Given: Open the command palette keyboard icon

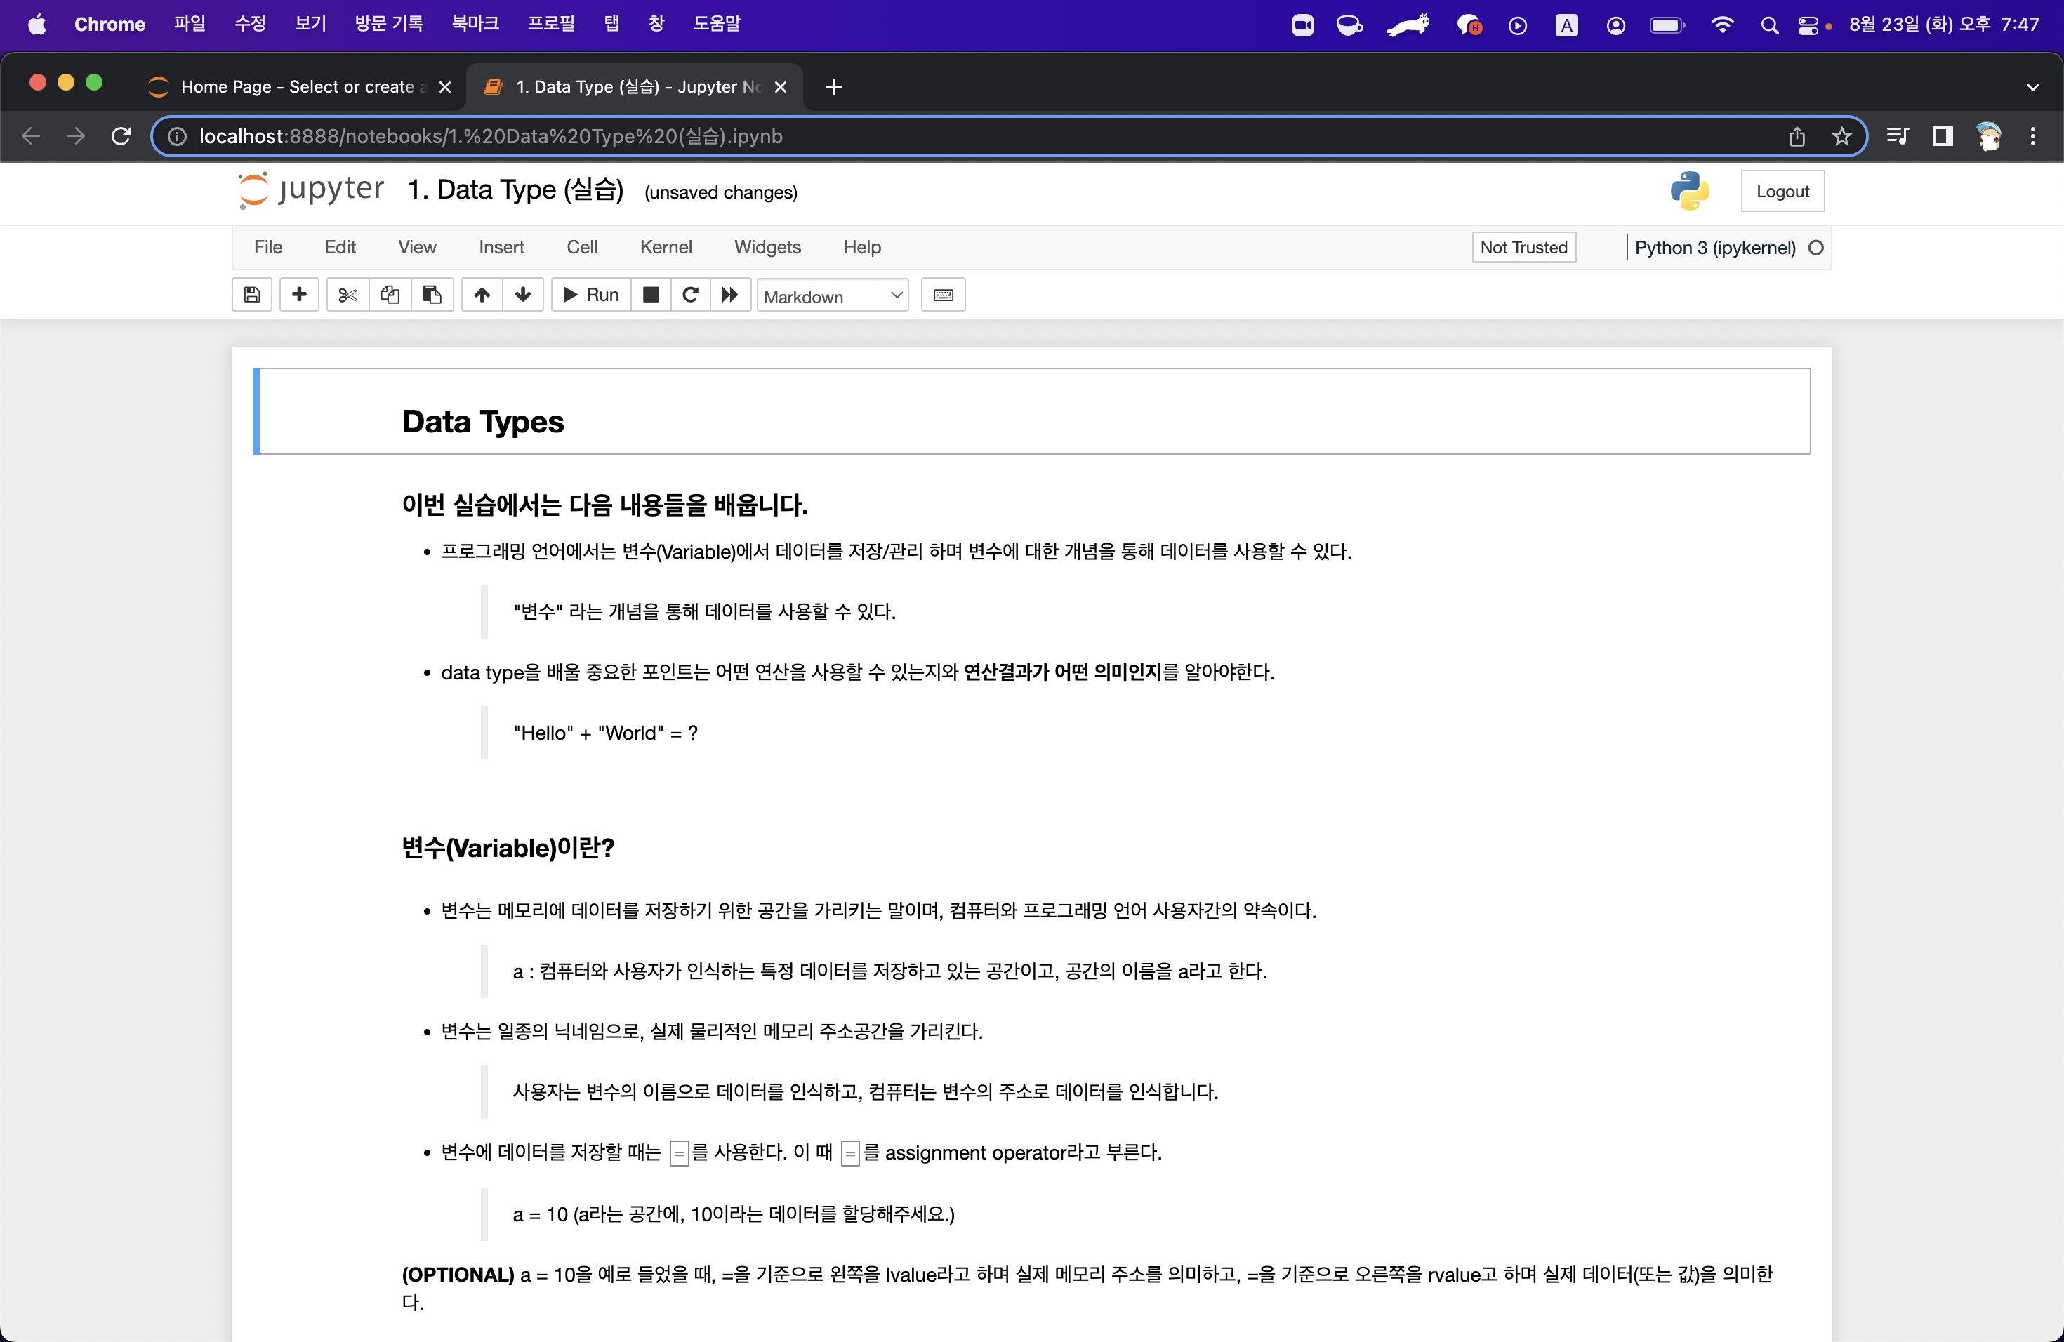Looking at the screenshot, I should 944,295.
